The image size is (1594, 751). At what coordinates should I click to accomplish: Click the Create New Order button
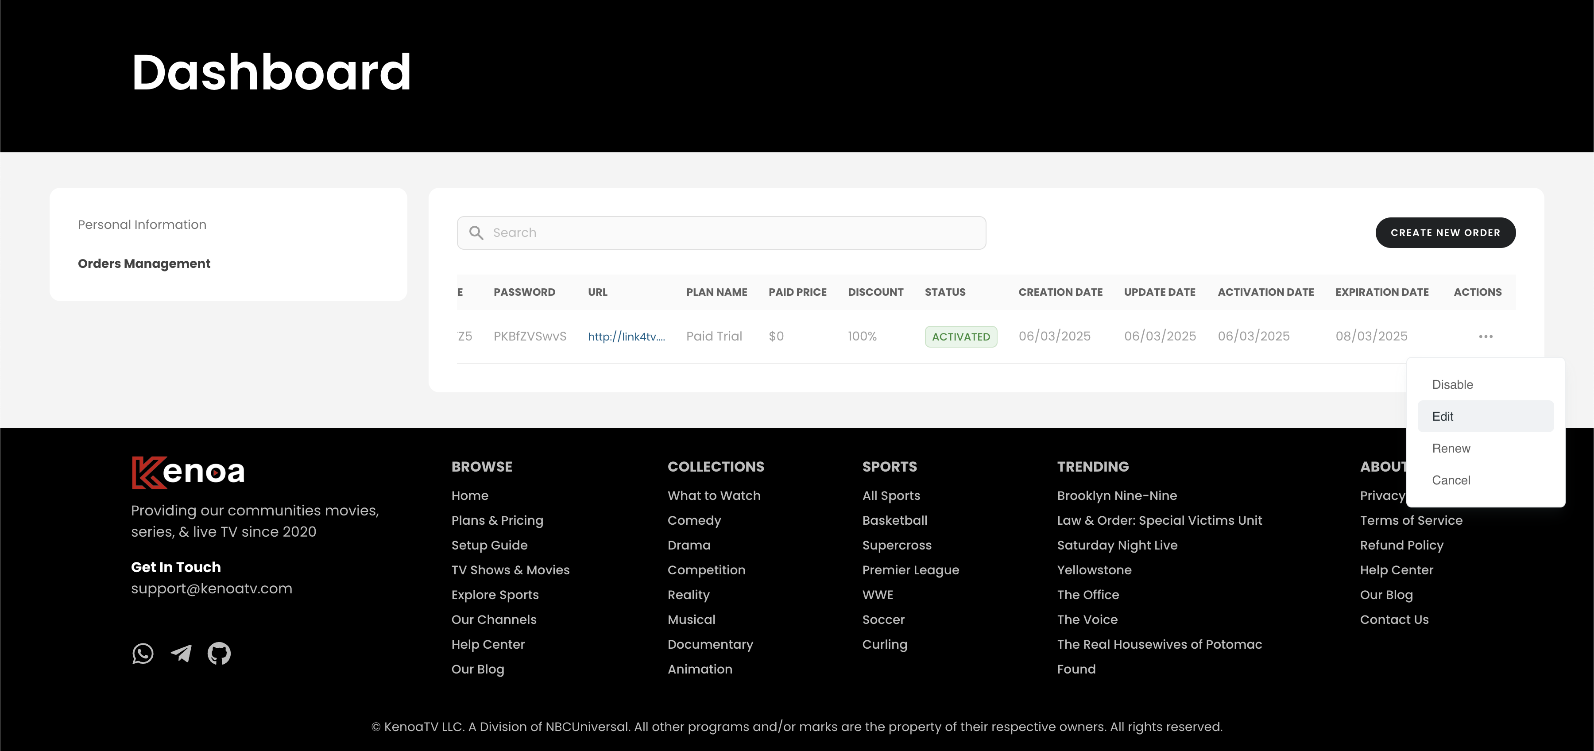(x=1446, y=232)
